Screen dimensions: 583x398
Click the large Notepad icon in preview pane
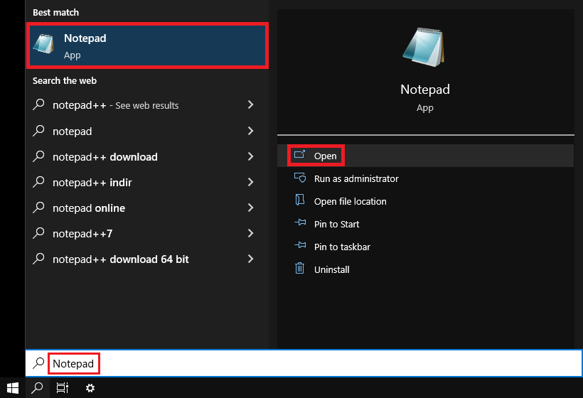424,47
